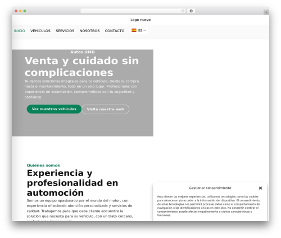Image resolution: width=281 pixels, height=238 pixels.
Task: Click the Logo nuevo site logo
Action: tap(140, 20)
